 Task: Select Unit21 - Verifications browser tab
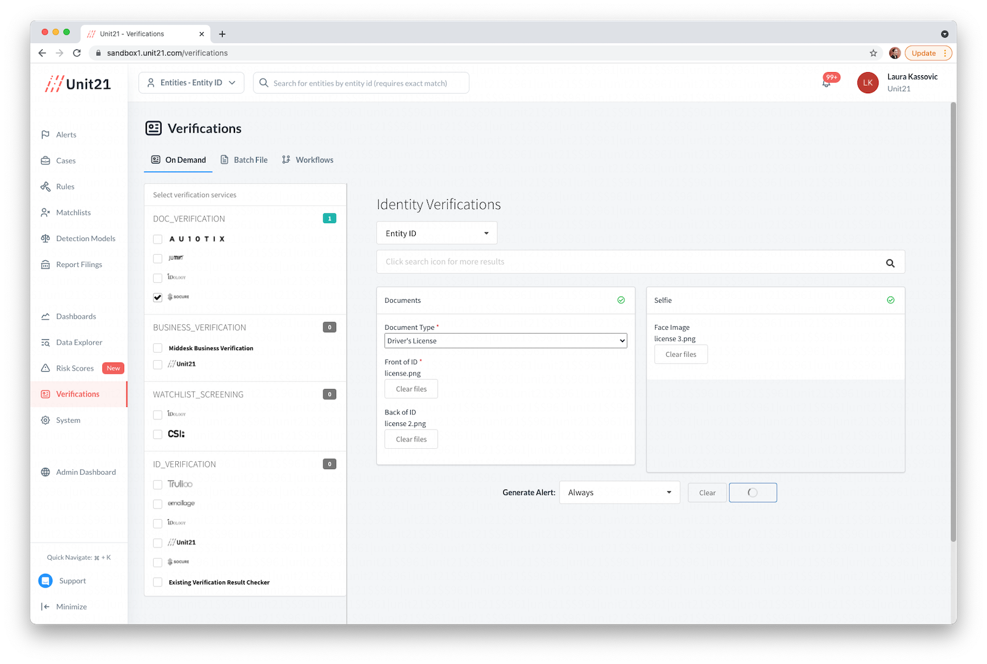tap(146, 34)
